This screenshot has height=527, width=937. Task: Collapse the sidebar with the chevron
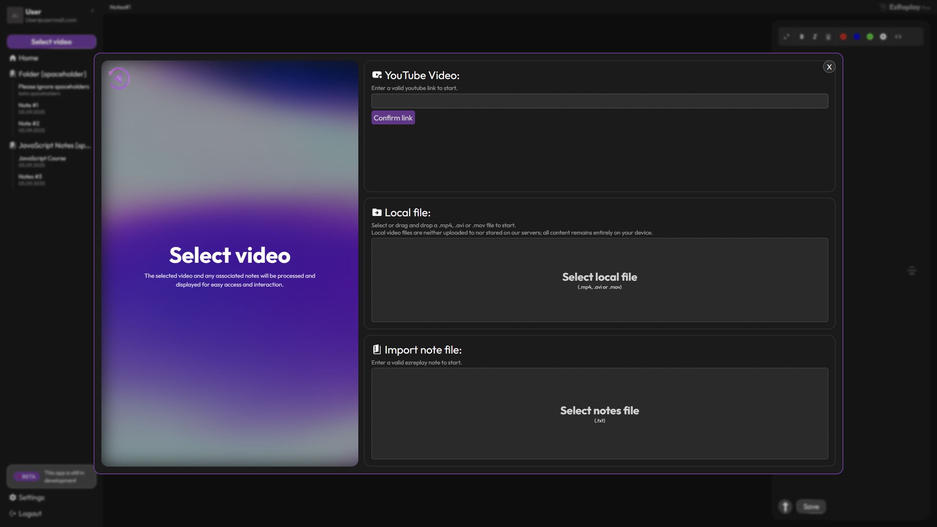coord(92,10)
